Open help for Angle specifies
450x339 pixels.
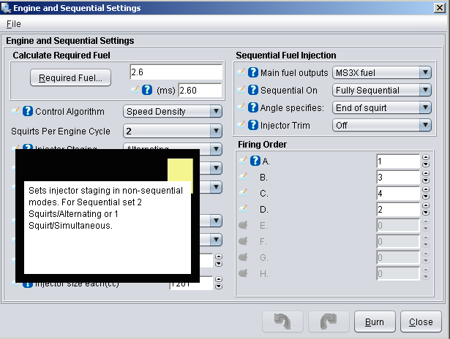(x=253, y=107)
